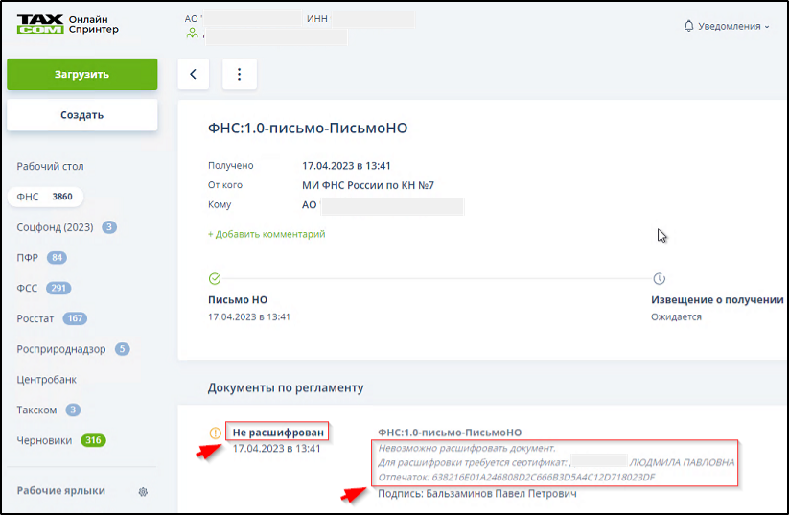The image size is (789, 515).
Task: Expand the Уведомления dropdown
Action: pos(728,26)
